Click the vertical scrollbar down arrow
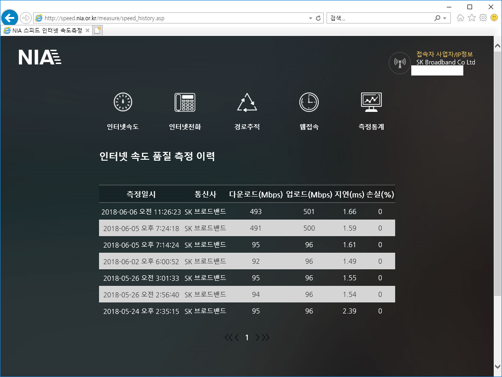The width and height of the screenshot is (502, 377). tap(497, 366)
